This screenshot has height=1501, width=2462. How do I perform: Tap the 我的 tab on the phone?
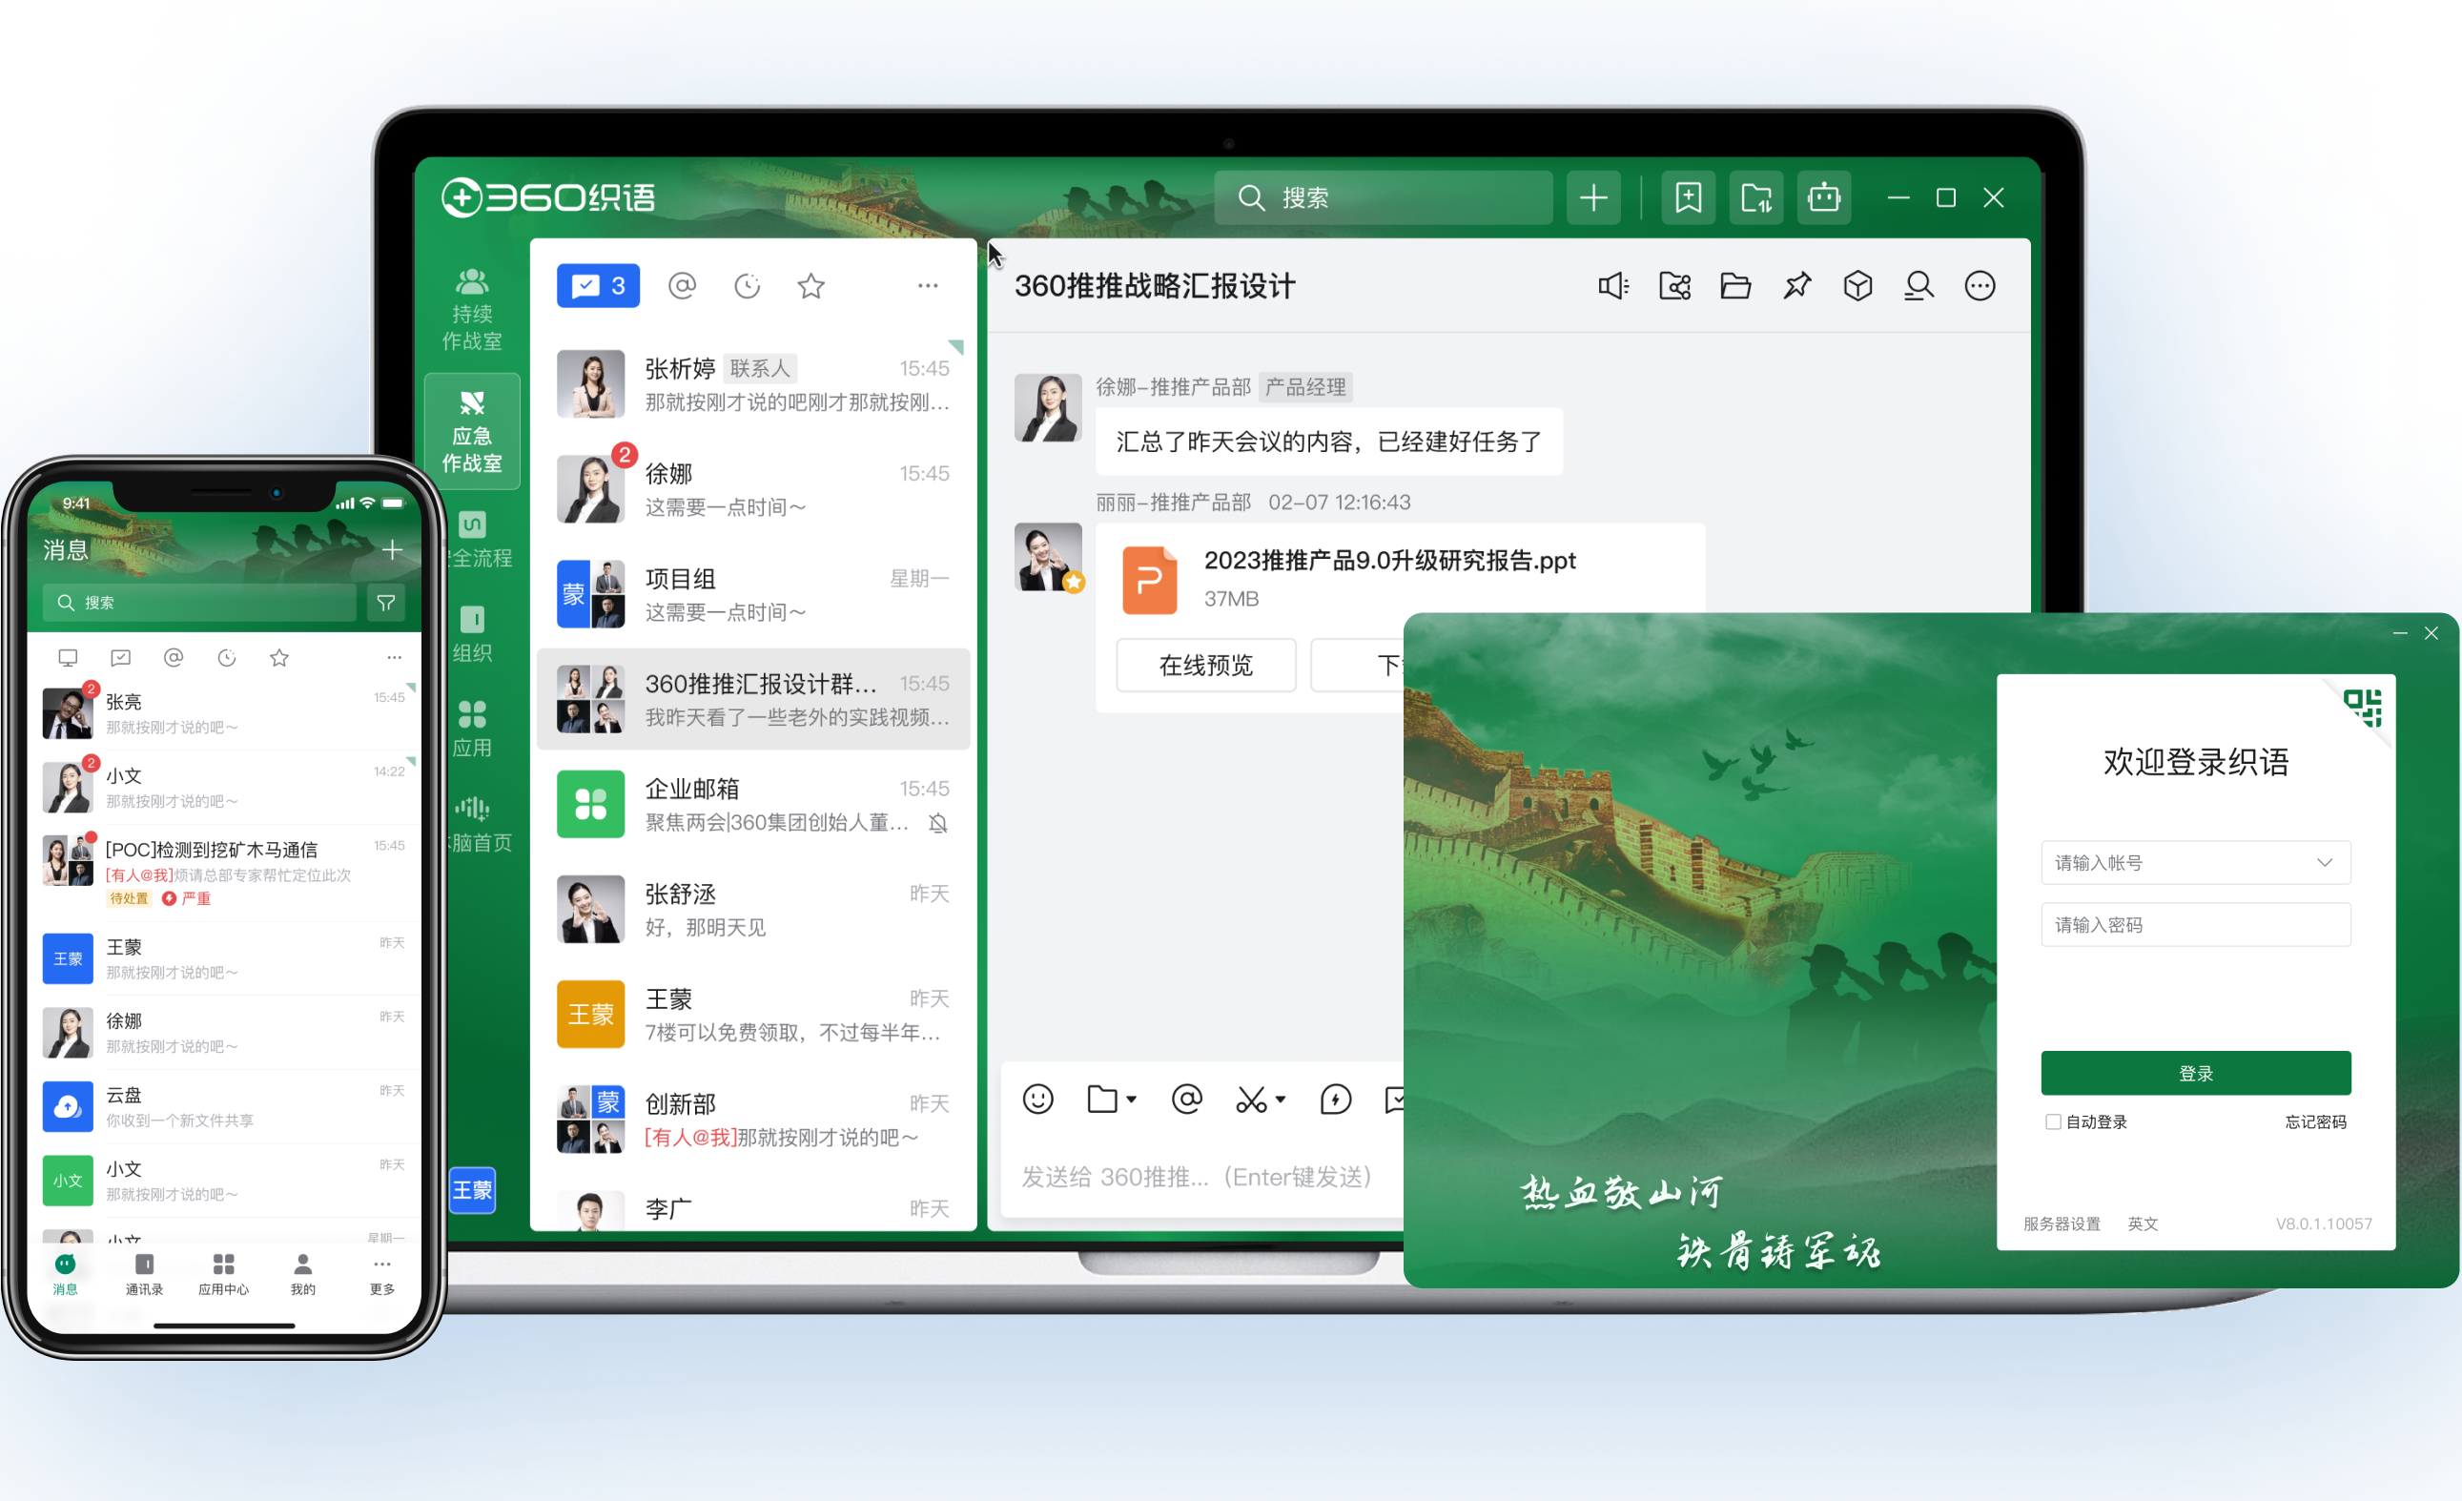(x=303, y=1273)
